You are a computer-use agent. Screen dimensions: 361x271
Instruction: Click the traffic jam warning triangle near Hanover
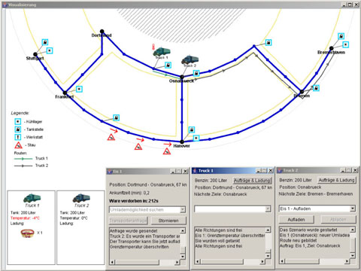[167, 151]
